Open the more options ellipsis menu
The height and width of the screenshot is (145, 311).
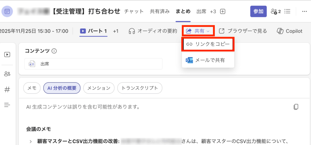click(x=304, y=11)
